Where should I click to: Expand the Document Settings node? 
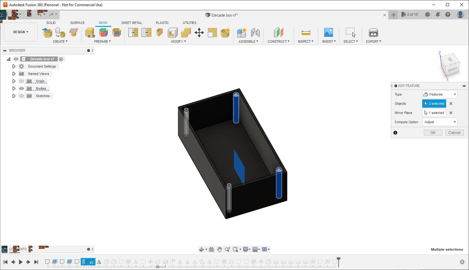tap(14, 66)
